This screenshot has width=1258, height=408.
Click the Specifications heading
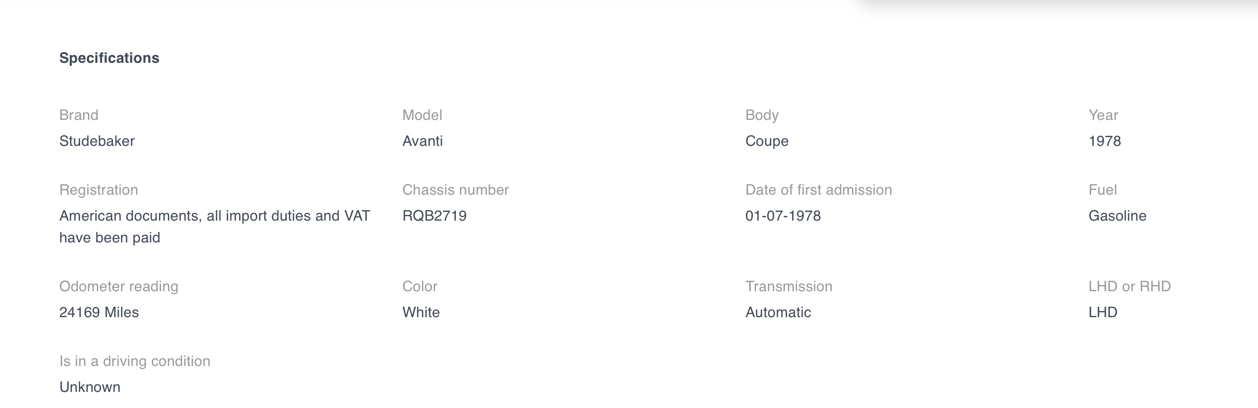click(109, 58)
